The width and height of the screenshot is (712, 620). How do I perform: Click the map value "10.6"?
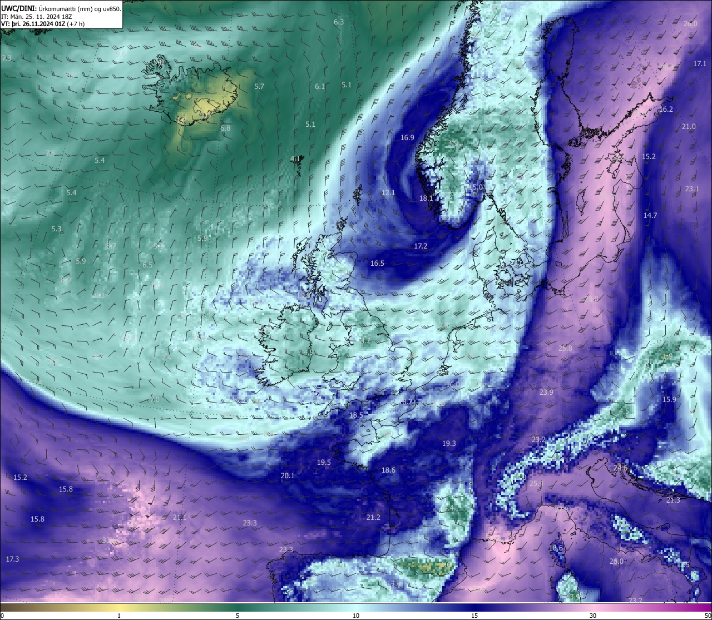pyautogui.click(x=556, y=548)
